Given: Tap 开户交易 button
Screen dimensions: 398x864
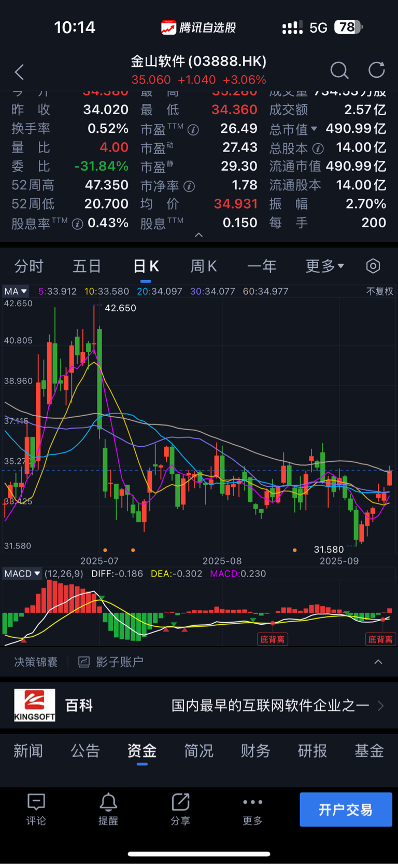Looking at the screenshot, I should click(346, 810).
